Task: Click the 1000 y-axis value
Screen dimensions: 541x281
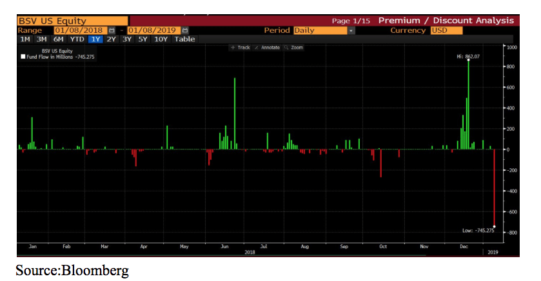Action: (512, 47)
